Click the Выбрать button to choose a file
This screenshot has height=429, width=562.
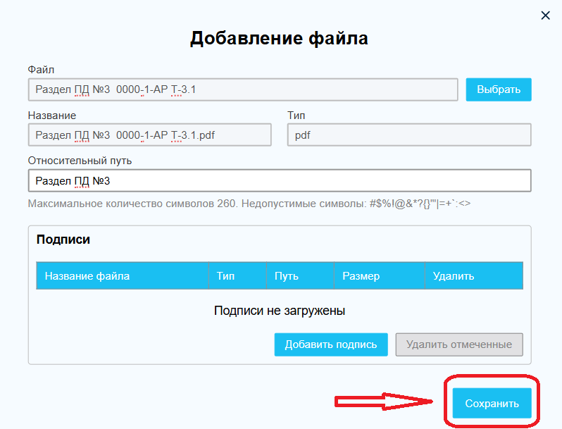pyautogui.click(x=499, y=89)
